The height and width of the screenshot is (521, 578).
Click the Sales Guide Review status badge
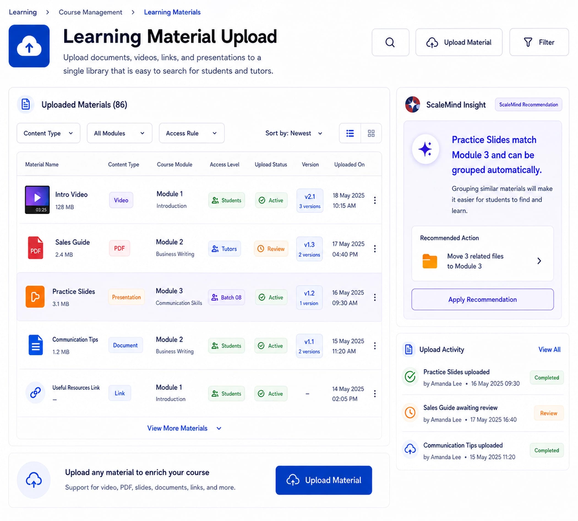(271, 248)
